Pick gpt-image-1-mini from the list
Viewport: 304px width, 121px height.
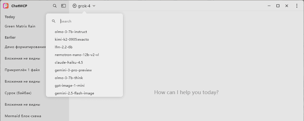point(70,86)
